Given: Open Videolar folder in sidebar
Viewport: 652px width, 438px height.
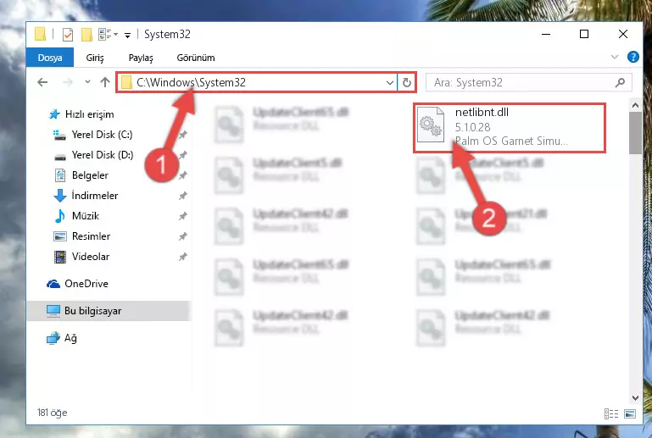Looking at the screenshot, I should [x=90, y=257].
